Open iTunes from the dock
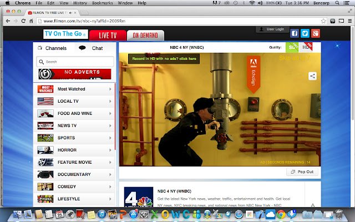 click(x=102, y=214)
